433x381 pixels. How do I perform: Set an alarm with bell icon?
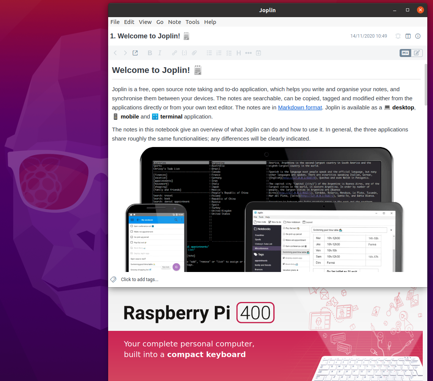point(398,36)
